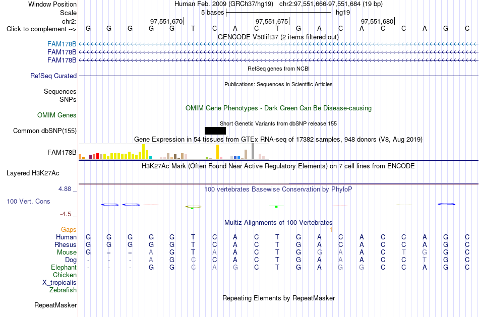This screenshot has height=317, width=479.
Task: Click "Short Genetic Variants from dbSNP release 155" title
Action: click(x=278, y=123)
